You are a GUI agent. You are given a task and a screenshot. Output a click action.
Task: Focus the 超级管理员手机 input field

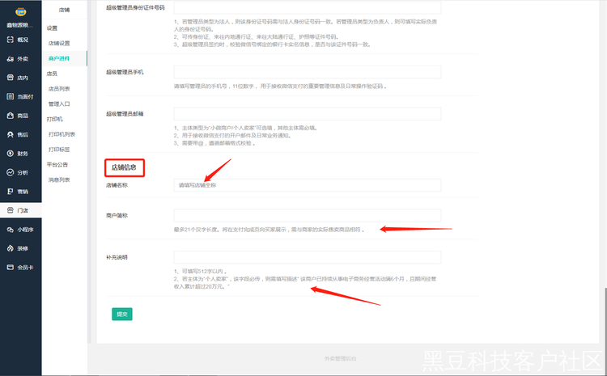click(x=308, y=72)
